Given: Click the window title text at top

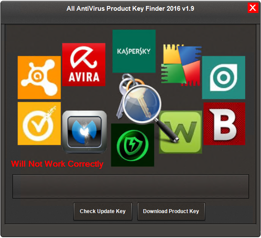Looking at the screenshot, I should [130, 8].
